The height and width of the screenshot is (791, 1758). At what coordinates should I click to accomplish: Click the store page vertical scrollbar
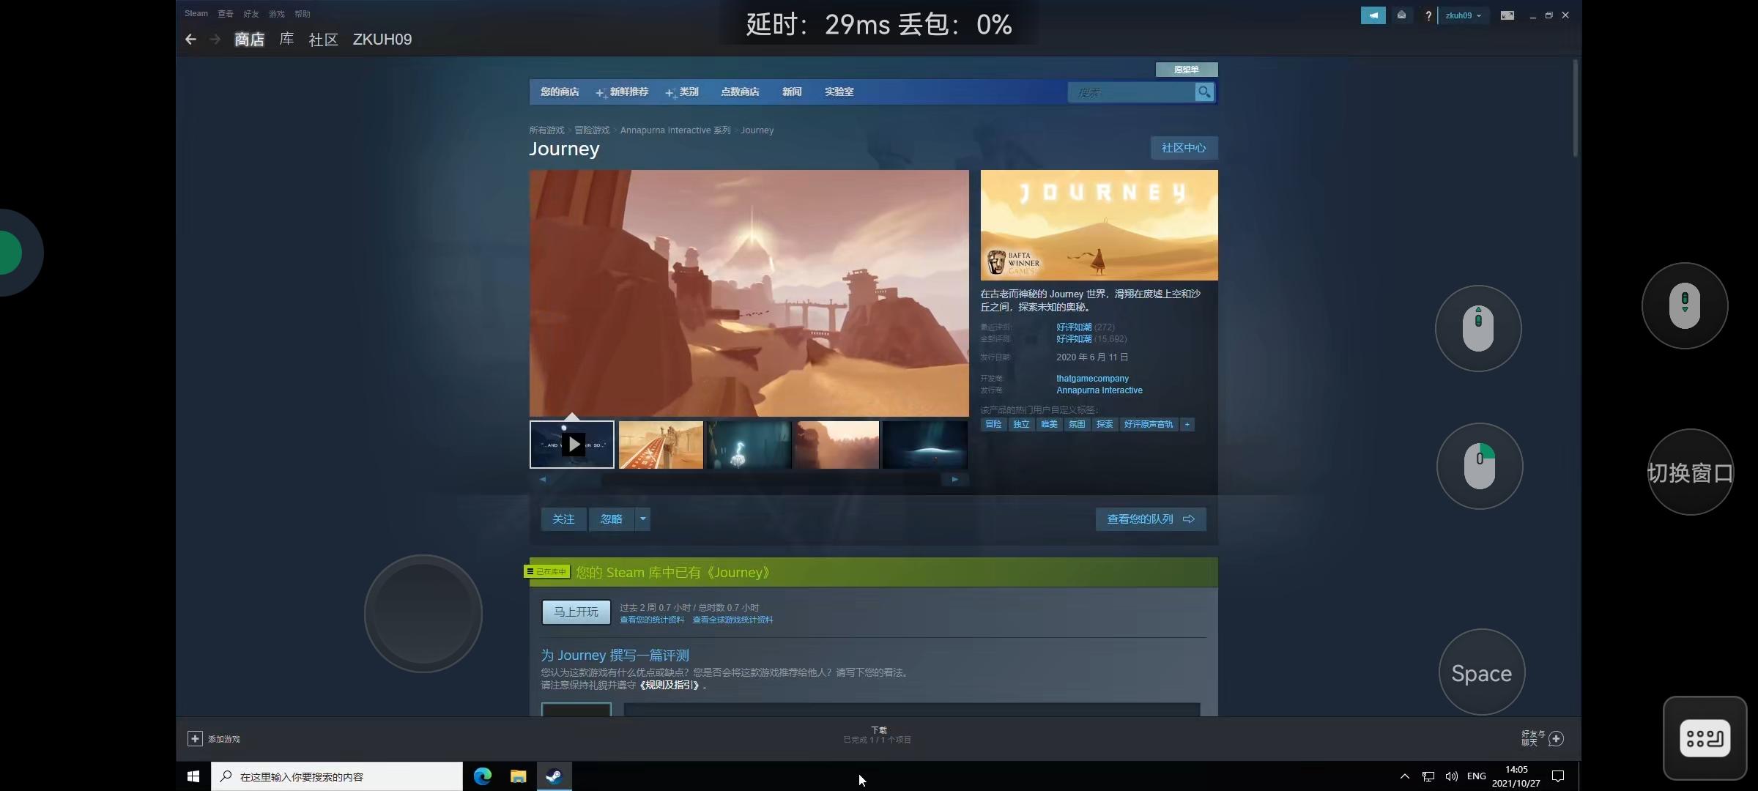1575,108
